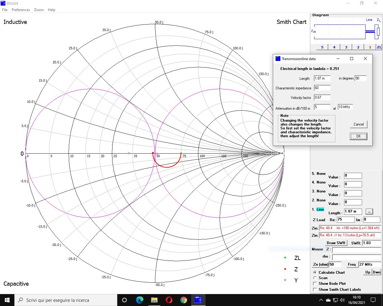Click the Value field of element 2
The height and width of the screenshot is (306, 383).
[353, 202]
